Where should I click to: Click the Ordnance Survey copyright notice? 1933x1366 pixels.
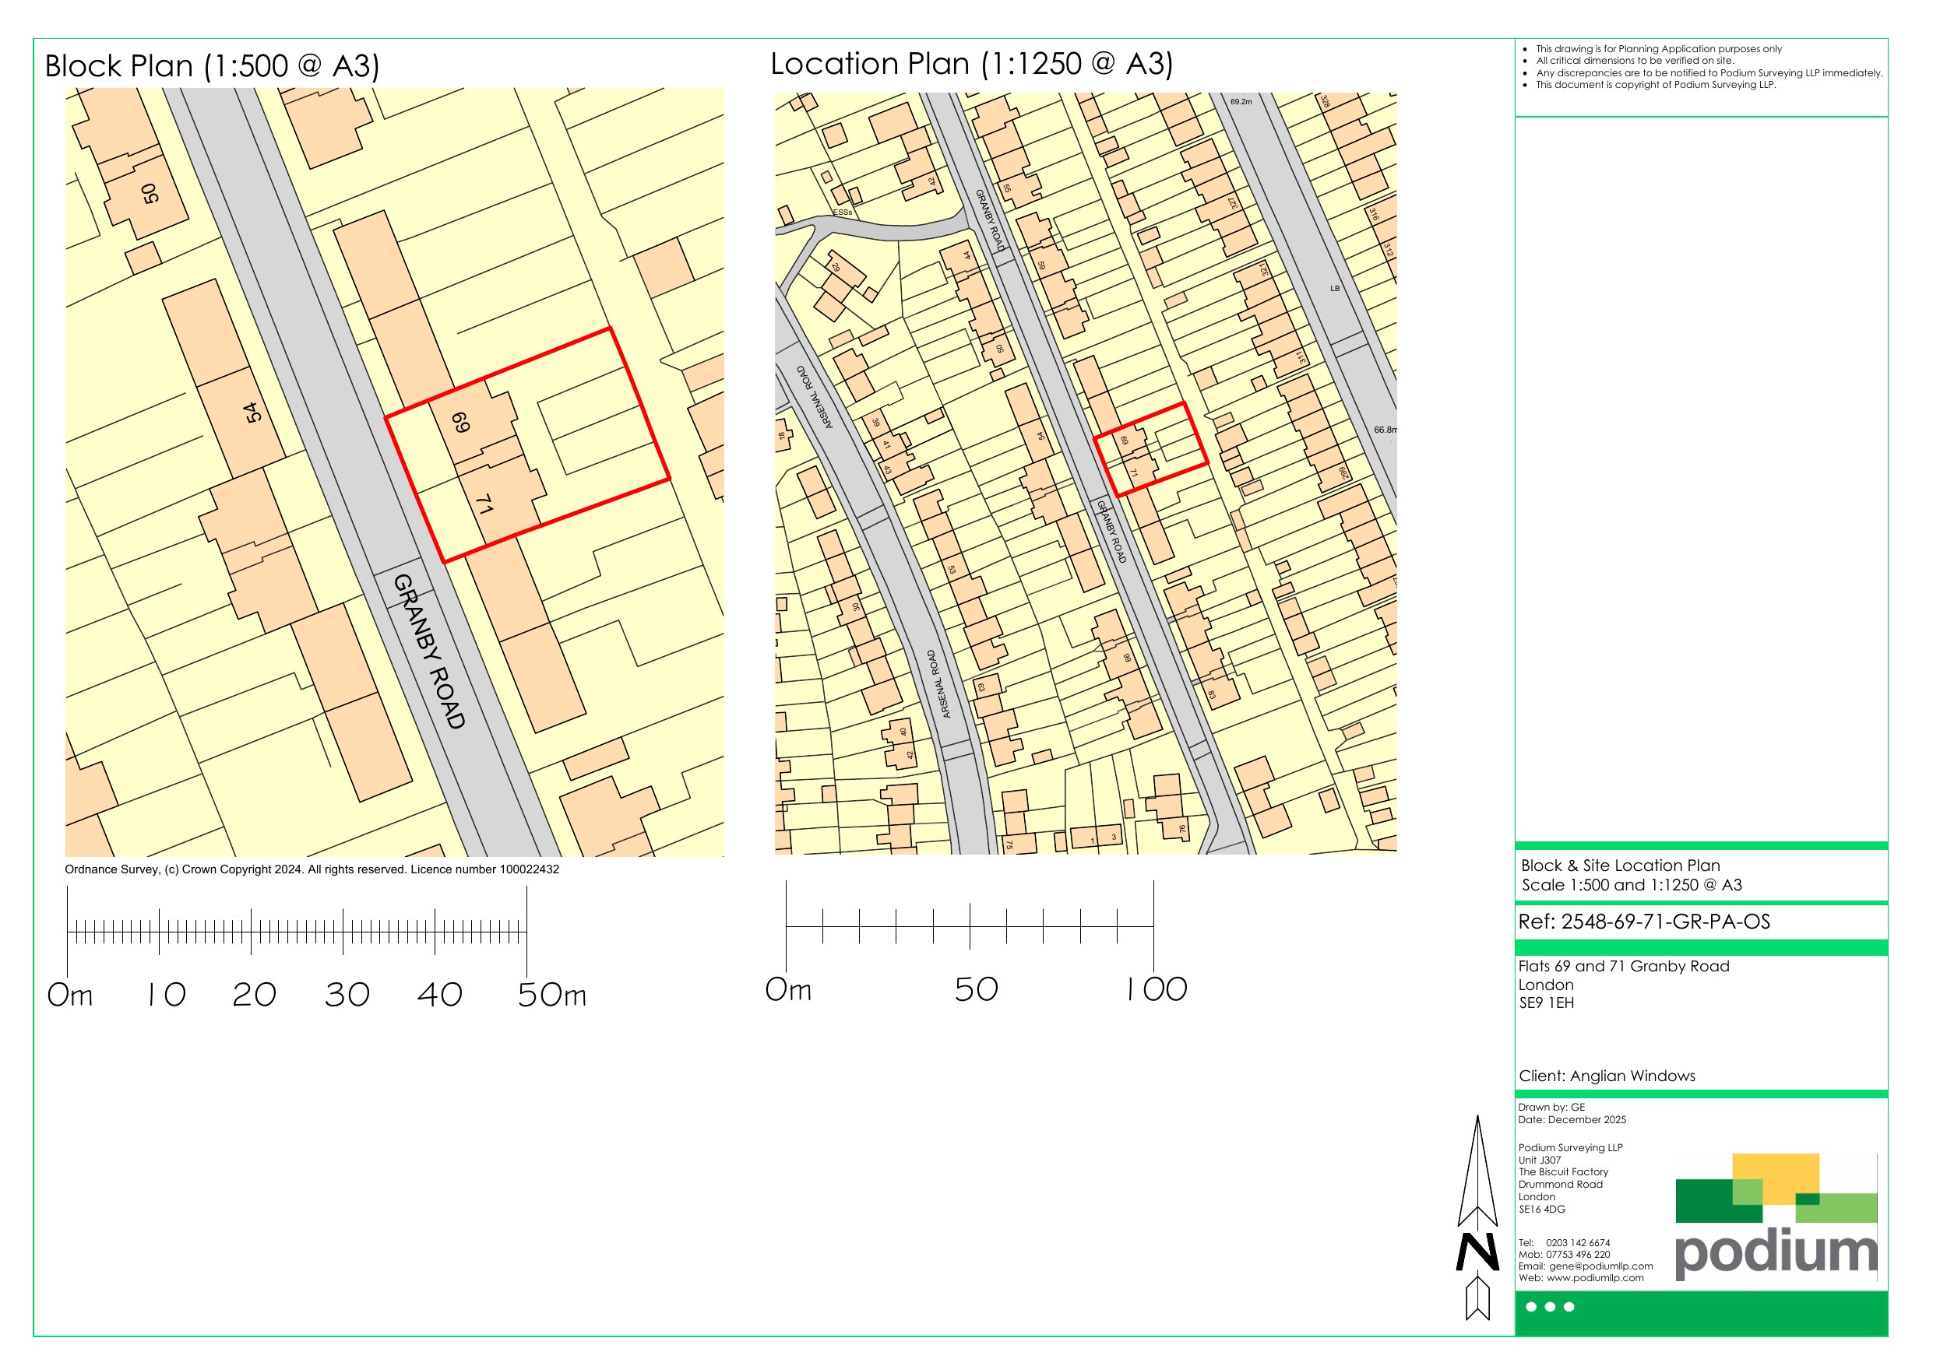point(312,869)
